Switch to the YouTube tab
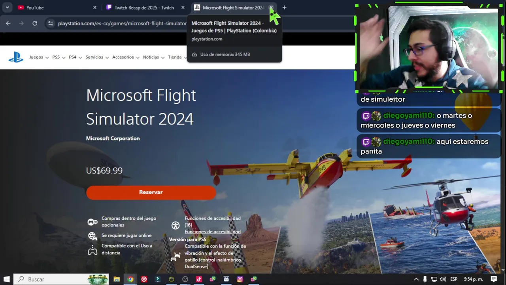Image resolution: width=506 pixels, height=285 pixels. tap(57, 8)
